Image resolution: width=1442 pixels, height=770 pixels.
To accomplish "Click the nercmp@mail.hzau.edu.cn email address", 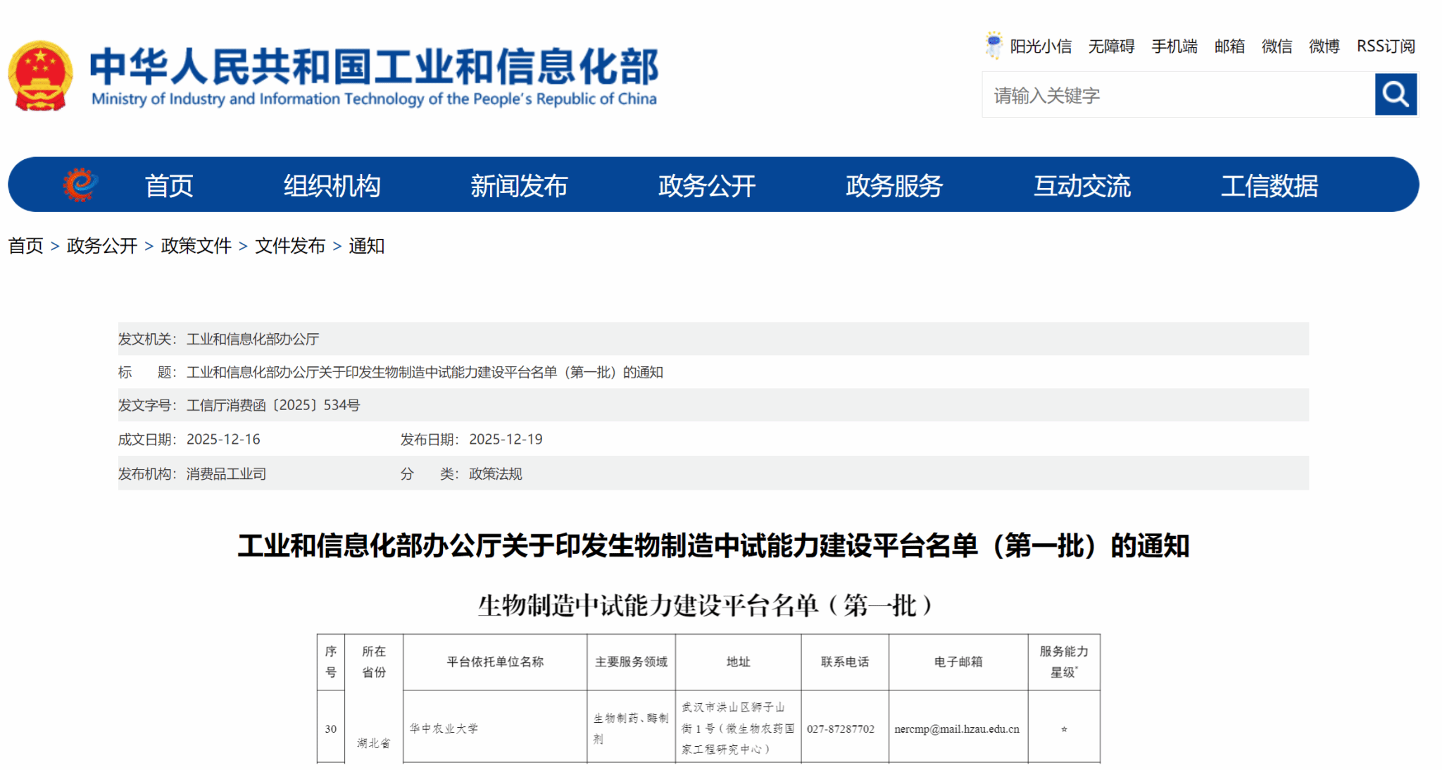I will (958, 729).
